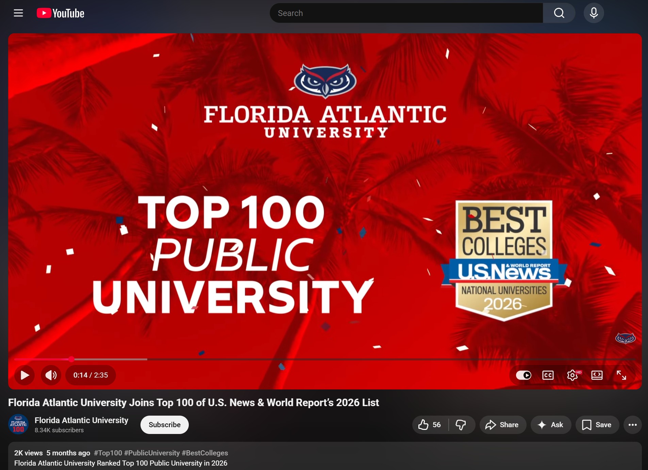Dislike the video
This screenshot has height=470, width=648.
pos(461,425)
